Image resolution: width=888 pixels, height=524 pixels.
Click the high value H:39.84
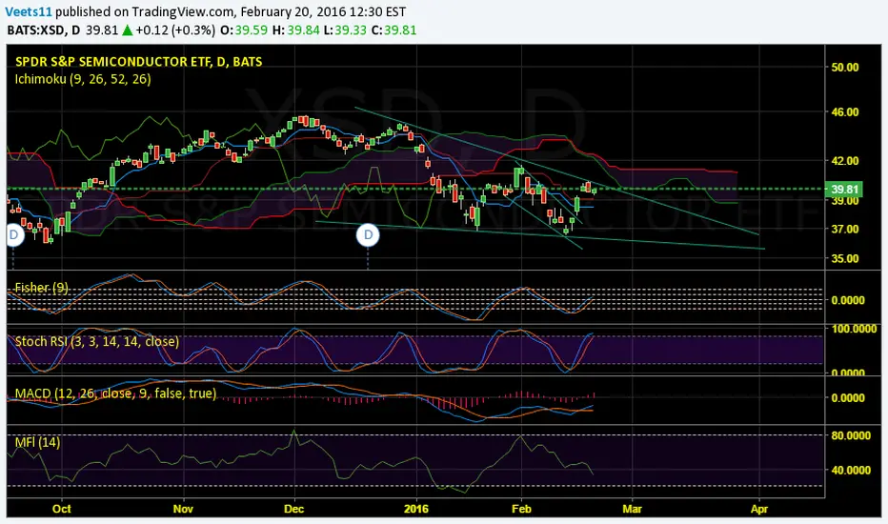295,30
